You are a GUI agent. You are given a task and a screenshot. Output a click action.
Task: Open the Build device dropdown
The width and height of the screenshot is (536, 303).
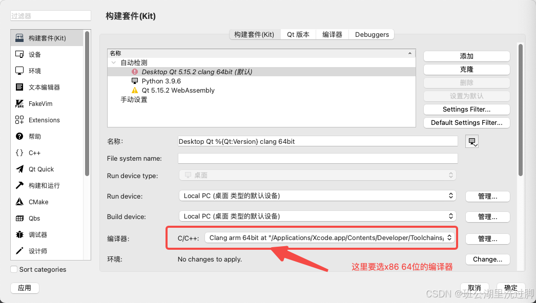tap(318, 216)
